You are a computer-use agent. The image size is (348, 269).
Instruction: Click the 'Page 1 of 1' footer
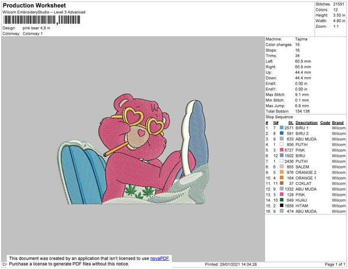[x=335, y=264]
